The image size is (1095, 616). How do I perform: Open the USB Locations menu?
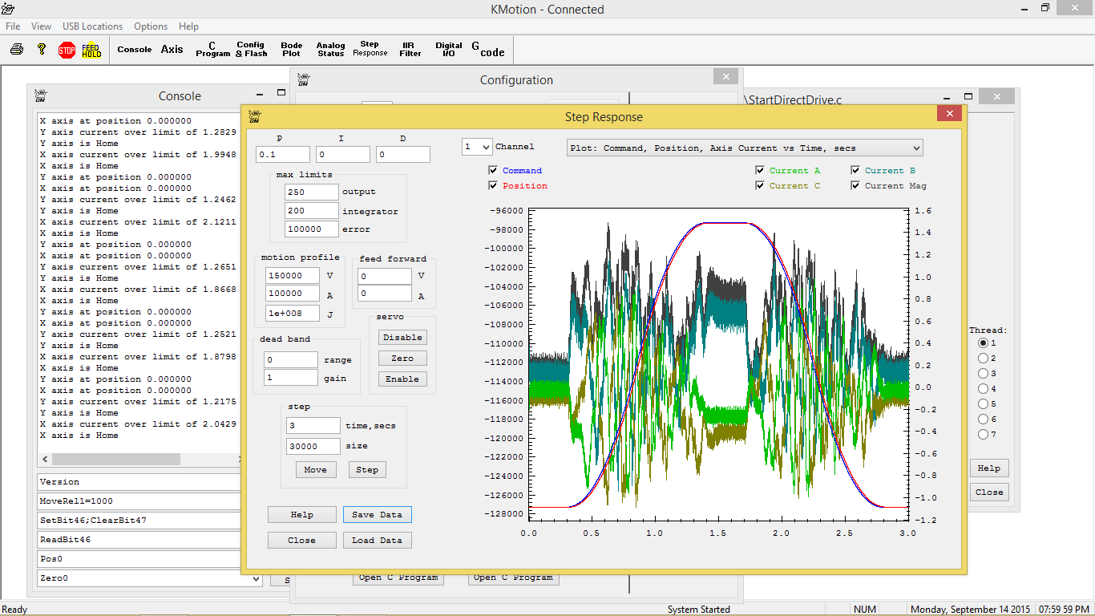[x=92, y=26]
